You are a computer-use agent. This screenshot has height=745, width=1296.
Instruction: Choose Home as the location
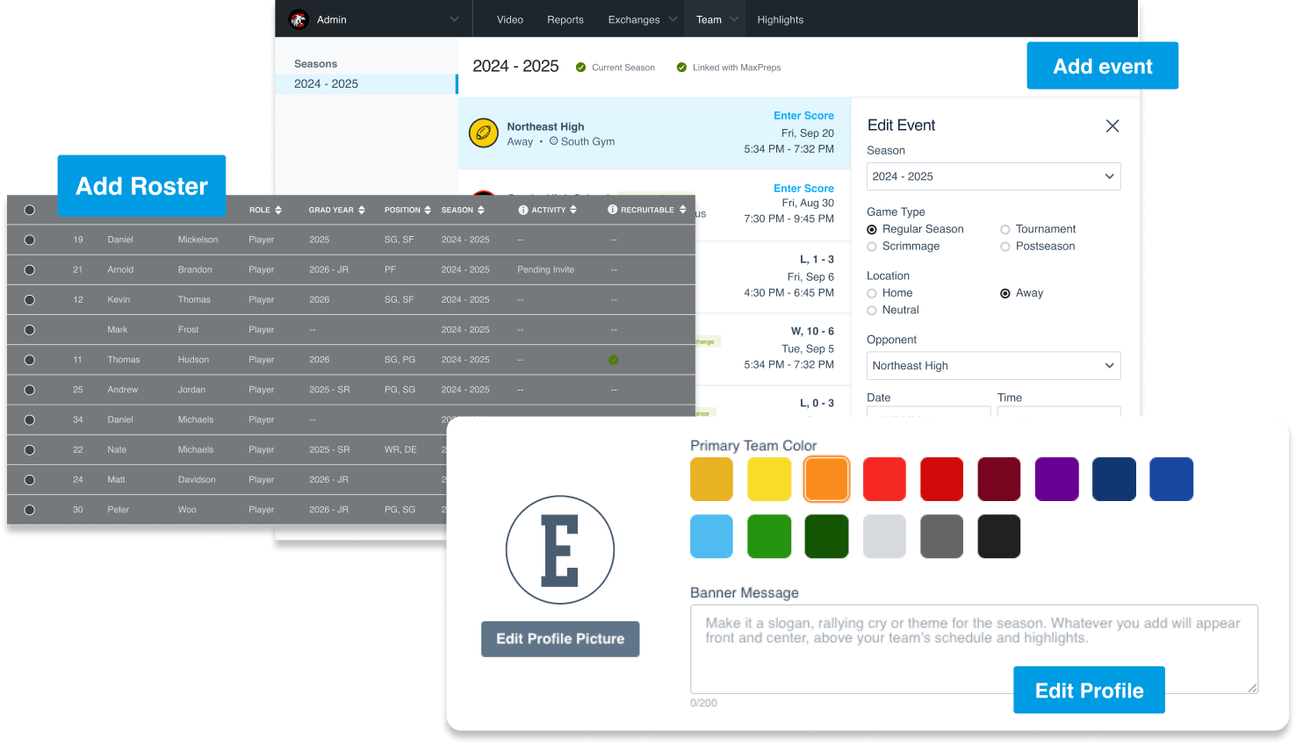tap(872, 293)
